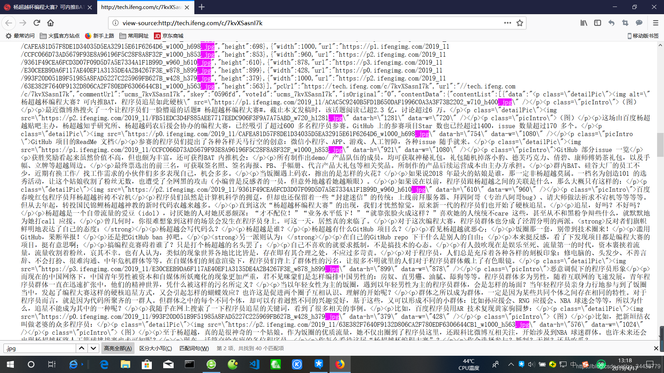This screenshot has width=664, height=373.
Task: Click the vertical scrollbar thumb
Action: click(660, 144)
